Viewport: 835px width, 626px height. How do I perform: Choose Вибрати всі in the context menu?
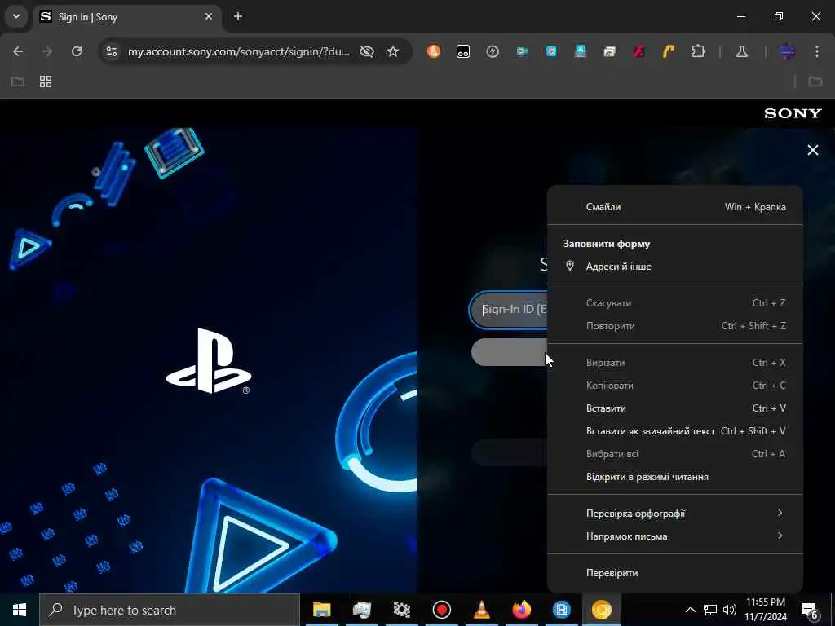pos(675,454)
